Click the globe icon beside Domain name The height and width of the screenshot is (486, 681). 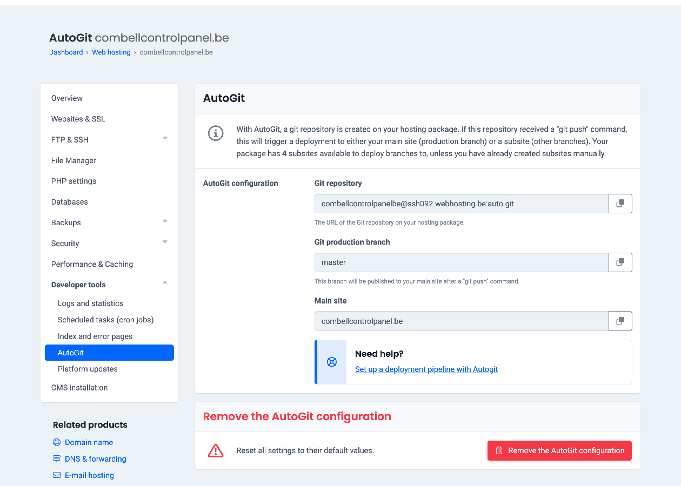57,442
